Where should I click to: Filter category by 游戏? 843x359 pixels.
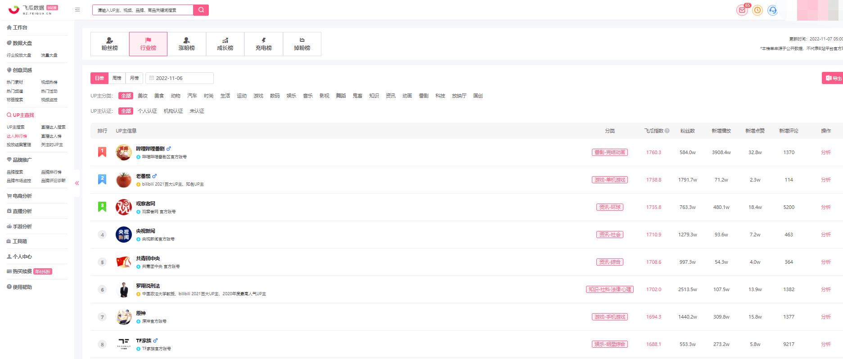258,96
